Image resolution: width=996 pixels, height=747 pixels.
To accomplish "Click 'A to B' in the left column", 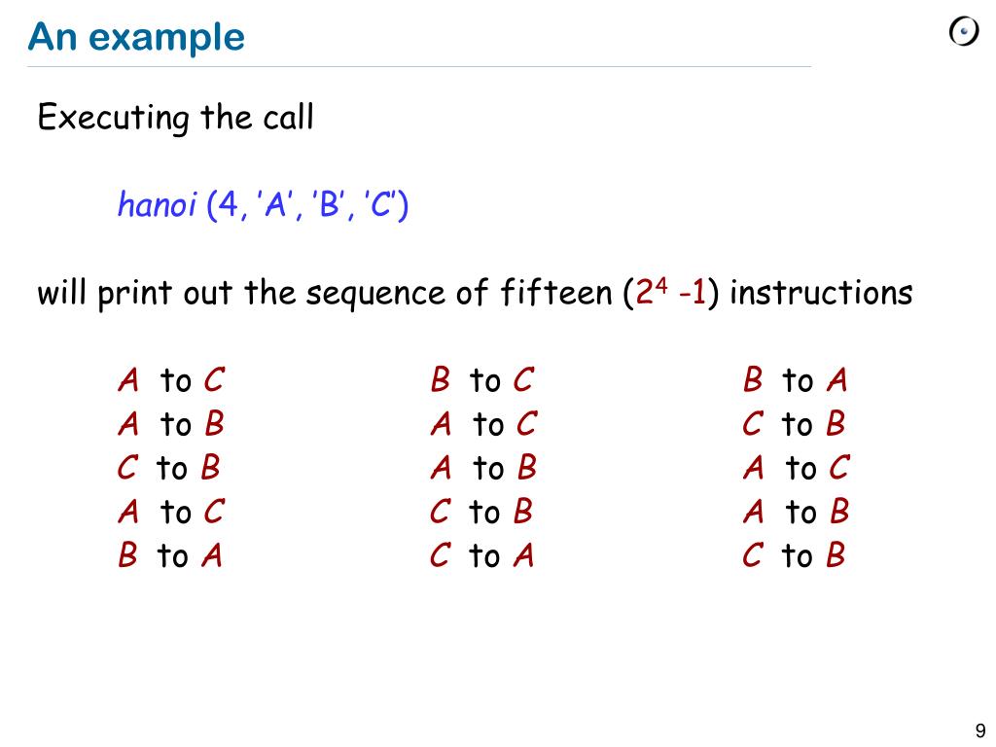I will point(171,424).
